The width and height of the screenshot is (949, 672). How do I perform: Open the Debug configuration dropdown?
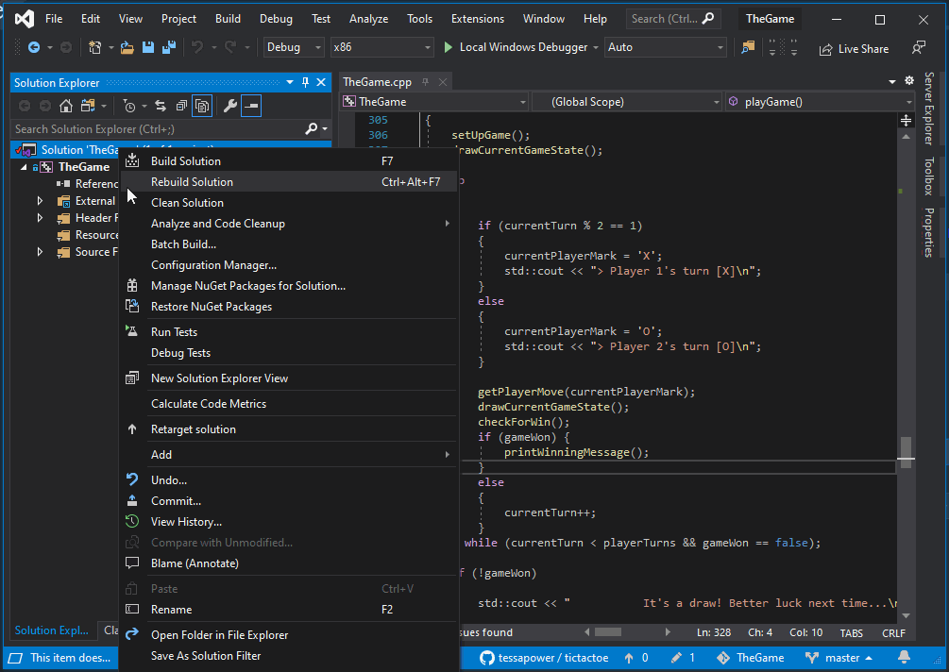293,45
